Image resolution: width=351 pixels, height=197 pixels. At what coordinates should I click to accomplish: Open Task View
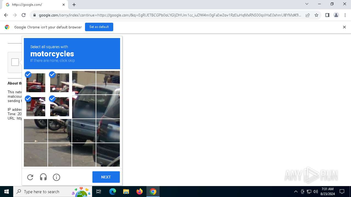pos(99,192)
